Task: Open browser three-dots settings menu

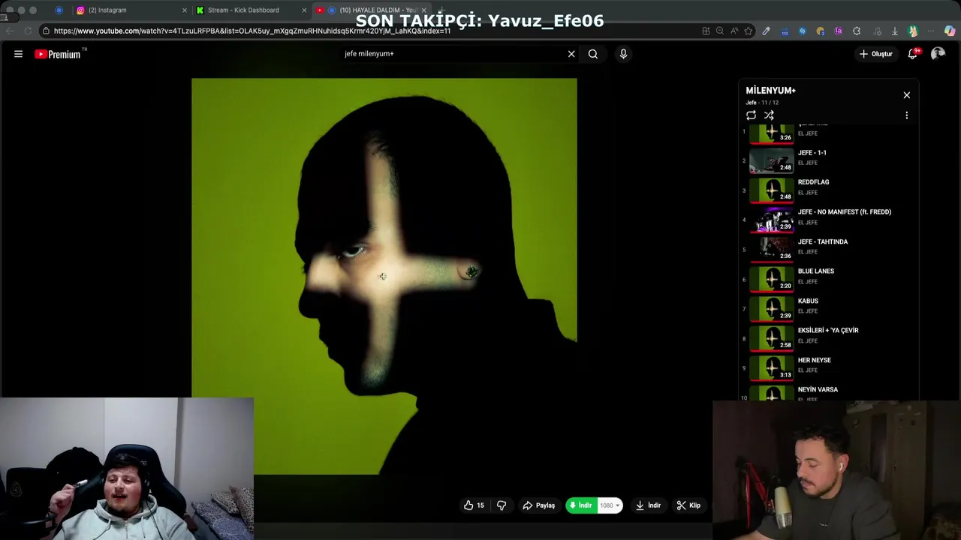Action: pos(931,31)
